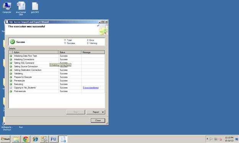Click the Message column header
This screenshot has height=143, width=239.
coord(93,52)
